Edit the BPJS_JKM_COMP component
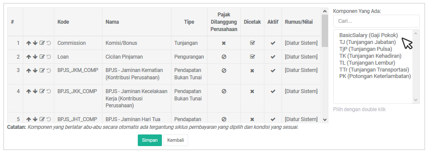This screenshot has height=156, width=431. (42, 70)
